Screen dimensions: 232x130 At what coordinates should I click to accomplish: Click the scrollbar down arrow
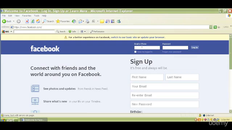pos(231,111)
